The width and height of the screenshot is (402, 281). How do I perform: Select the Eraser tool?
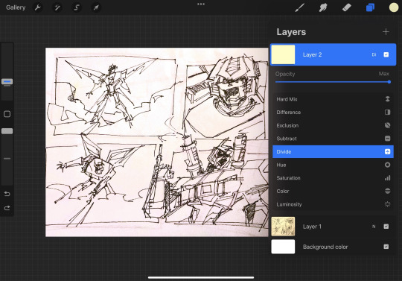tap(347, 7)
